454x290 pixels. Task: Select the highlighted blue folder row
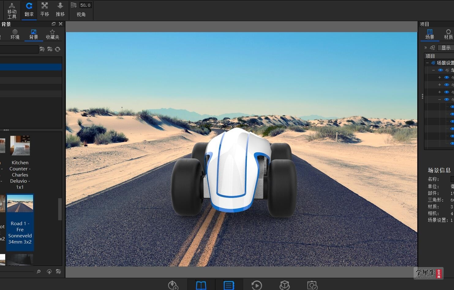pyautogui.click(x=31, y=67)
